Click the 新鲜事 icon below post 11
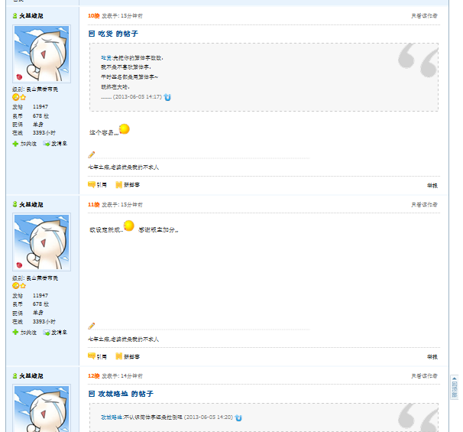This screenshot has width=463, height=432. click(118, 356)
